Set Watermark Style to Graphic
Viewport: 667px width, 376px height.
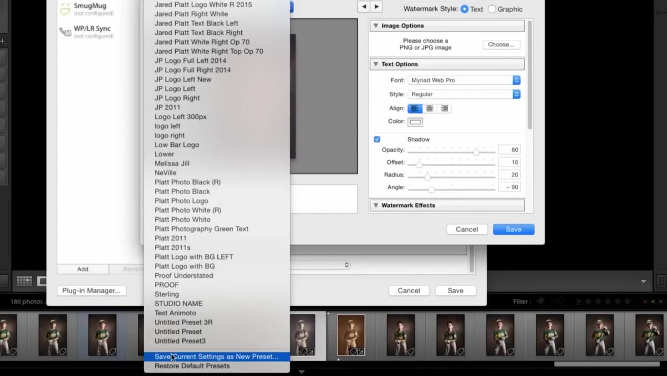(492, 9)
